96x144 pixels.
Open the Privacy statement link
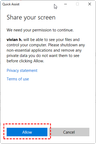pos(22,71)
